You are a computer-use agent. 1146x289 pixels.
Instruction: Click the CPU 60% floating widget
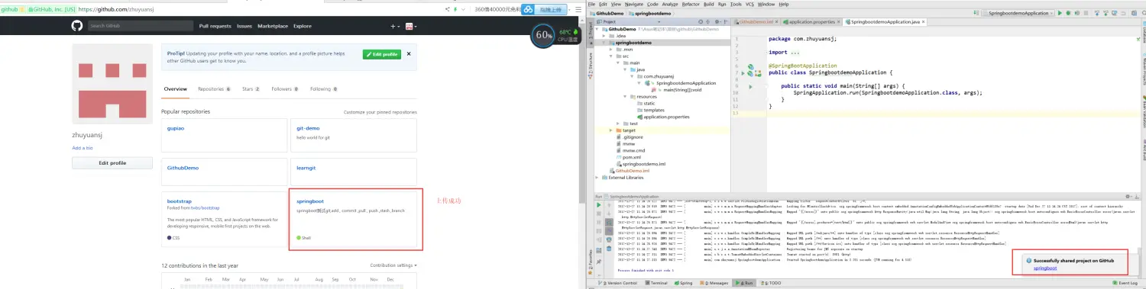click(x=544, y=35)
